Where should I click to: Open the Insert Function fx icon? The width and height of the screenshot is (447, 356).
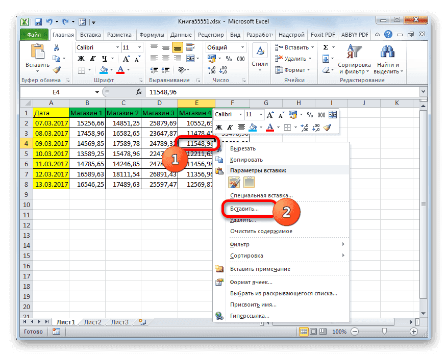coord(138,92)
